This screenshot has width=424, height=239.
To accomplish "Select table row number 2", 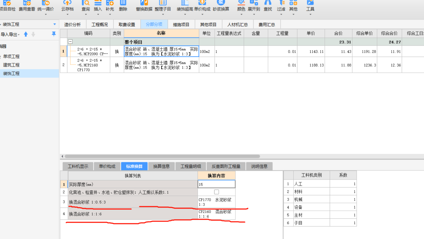I will (63, 65).
